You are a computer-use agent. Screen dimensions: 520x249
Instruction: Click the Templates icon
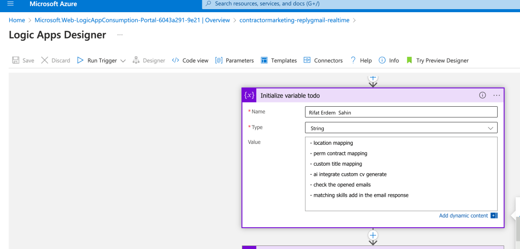(264, 60)
